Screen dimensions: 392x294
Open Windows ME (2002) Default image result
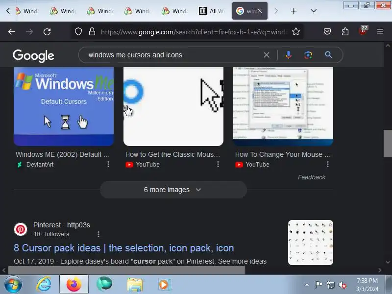tap(63, 154)
